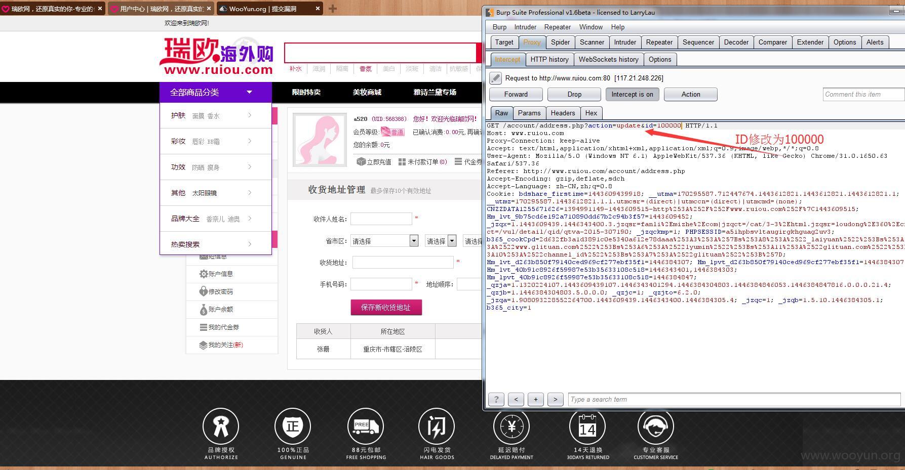Click the 收货地址 input field

point(403,262)
